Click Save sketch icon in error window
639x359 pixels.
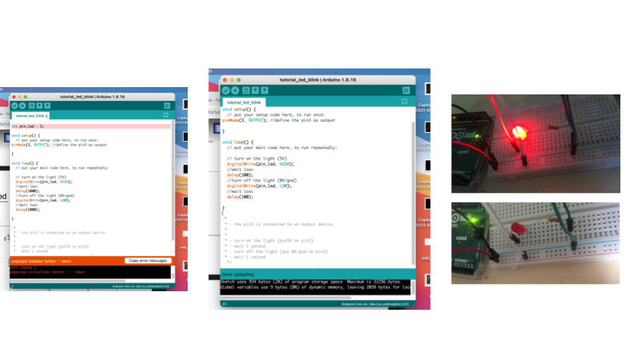point(47,106)
